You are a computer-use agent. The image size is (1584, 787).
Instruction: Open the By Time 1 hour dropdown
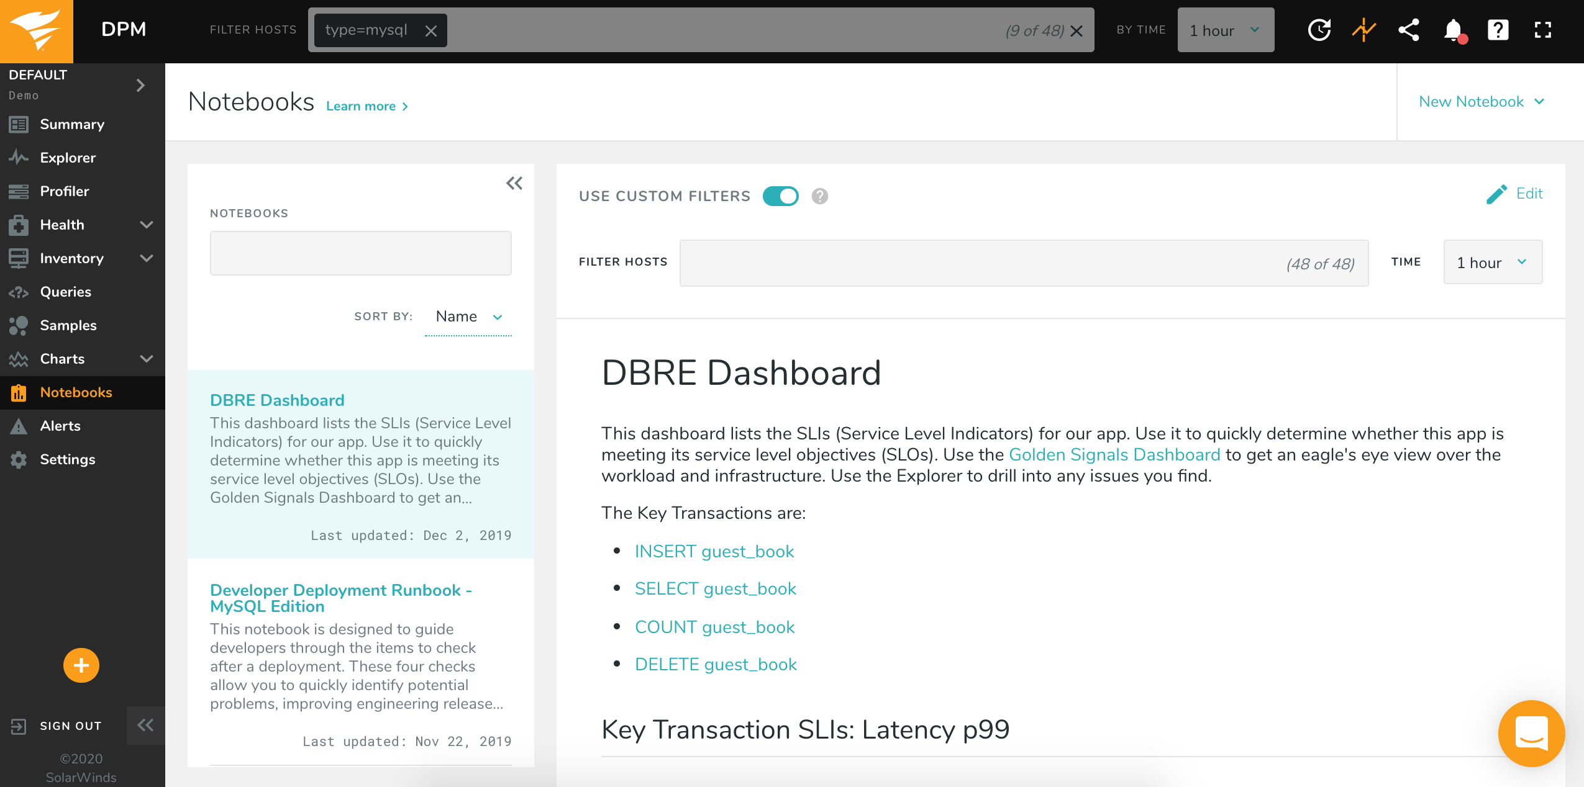1225,30
